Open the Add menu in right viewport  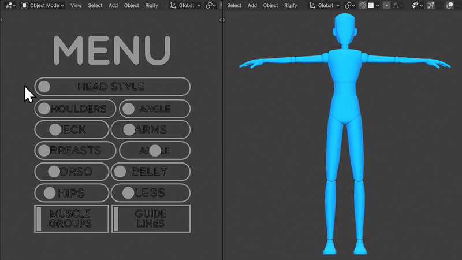pos(252,5)
